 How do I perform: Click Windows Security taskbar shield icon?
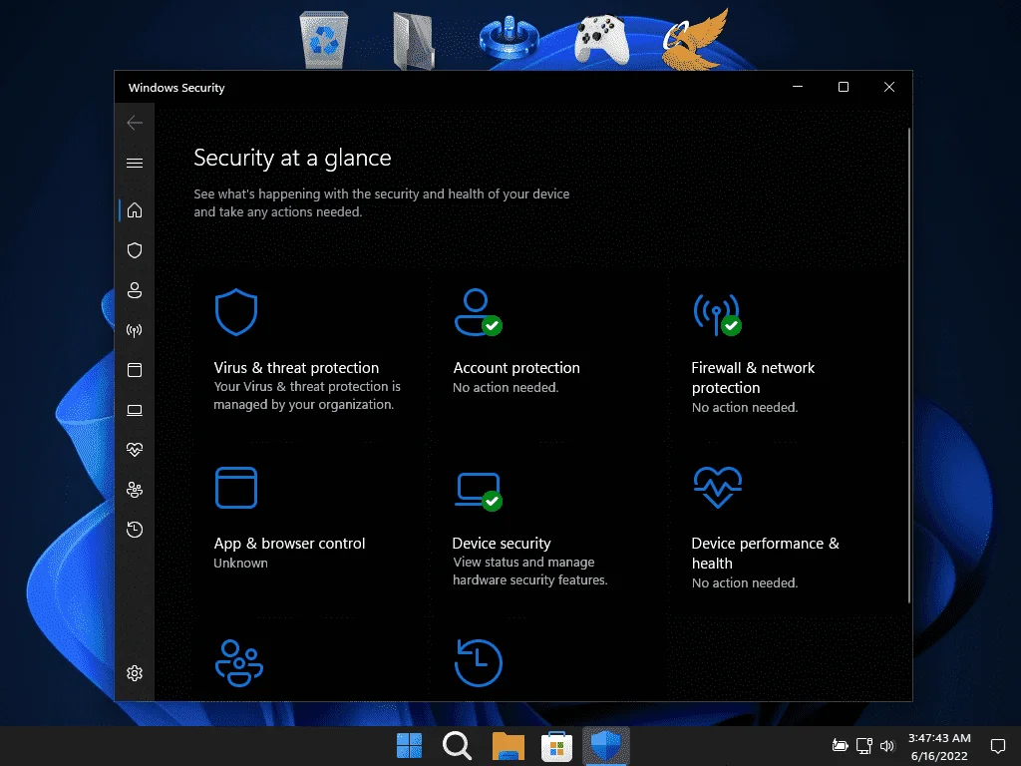[x=605, y=745]
